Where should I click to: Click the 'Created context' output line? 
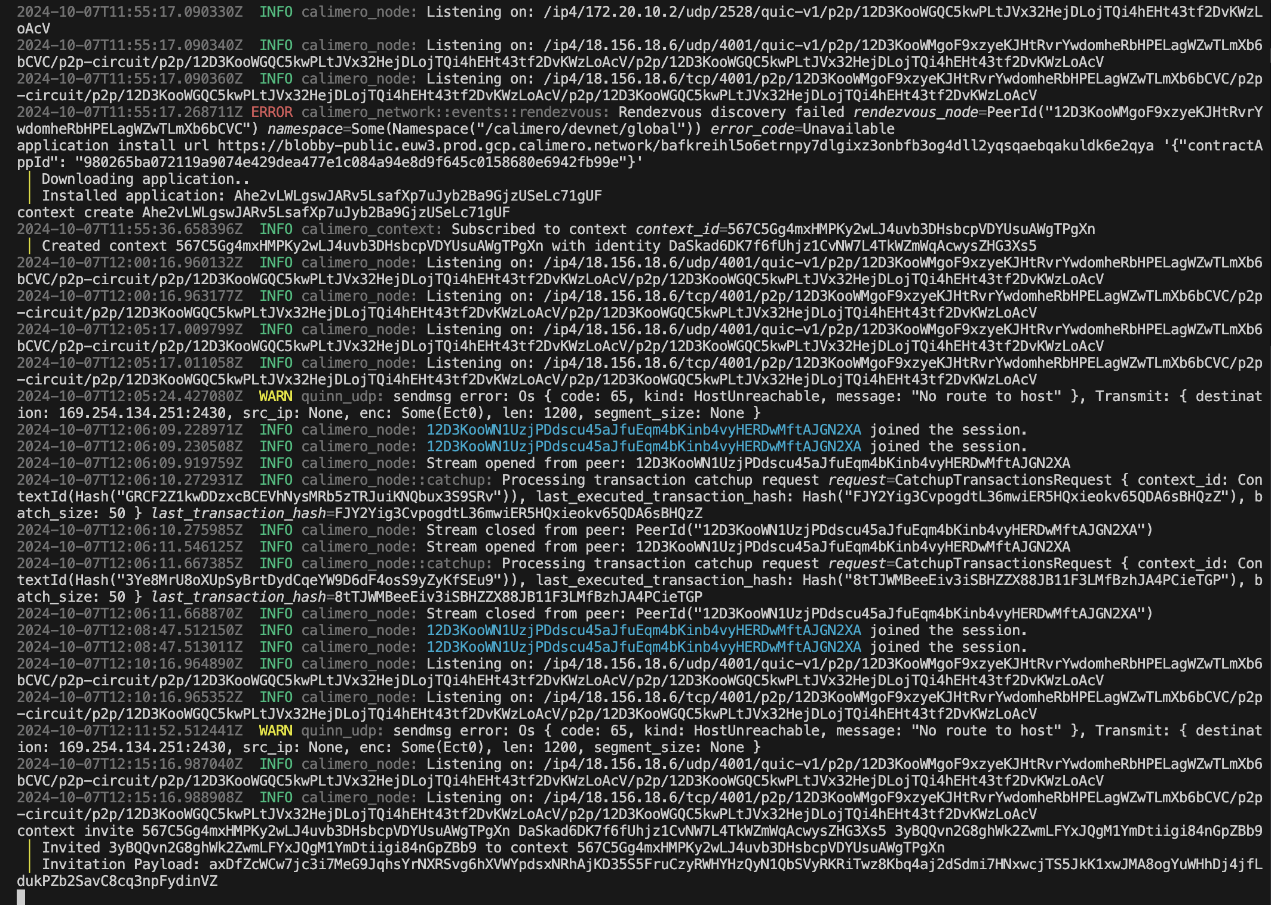tap(539, 246)
